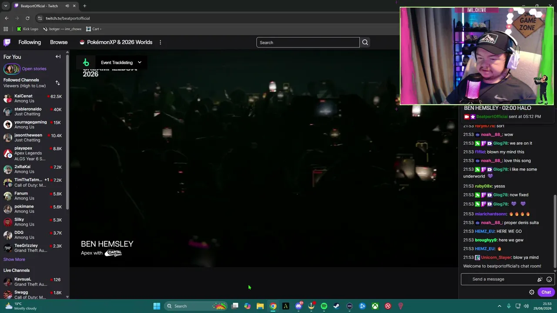Open TeeGrizzley's channel

pos(33,248)
